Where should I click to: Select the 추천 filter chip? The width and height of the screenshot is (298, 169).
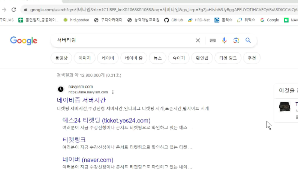click(252, 58)
